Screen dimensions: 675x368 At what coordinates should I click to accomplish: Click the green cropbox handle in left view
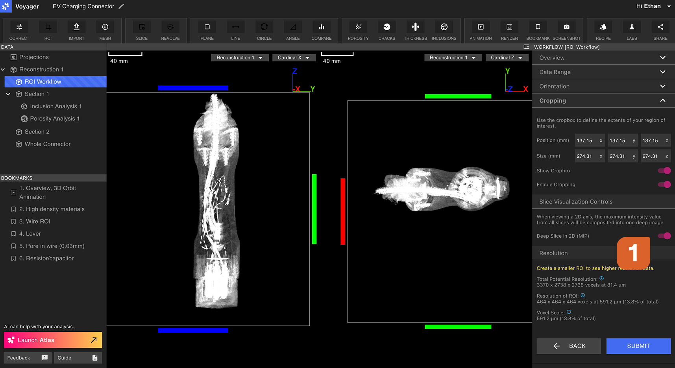pyautogui.click(x=314, y=209)
